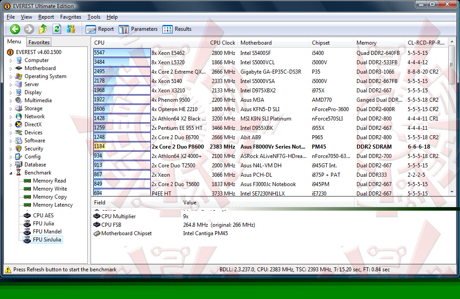Image resolution: width=460 pixels, height=299 pixels.
Task: Expand the Software tree node arrow
Action: pos(11,141)
